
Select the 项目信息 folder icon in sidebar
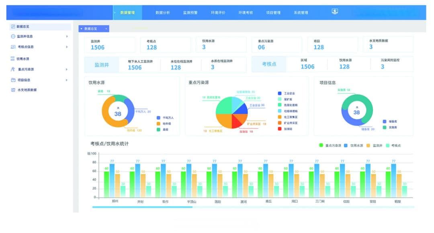click(x=13, y=80)
